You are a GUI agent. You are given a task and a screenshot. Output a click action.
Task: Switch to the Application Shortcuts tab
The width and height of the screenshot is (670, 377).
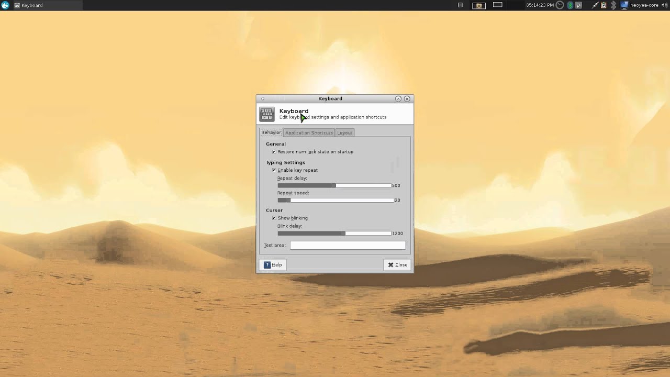(x=309, y=133)
